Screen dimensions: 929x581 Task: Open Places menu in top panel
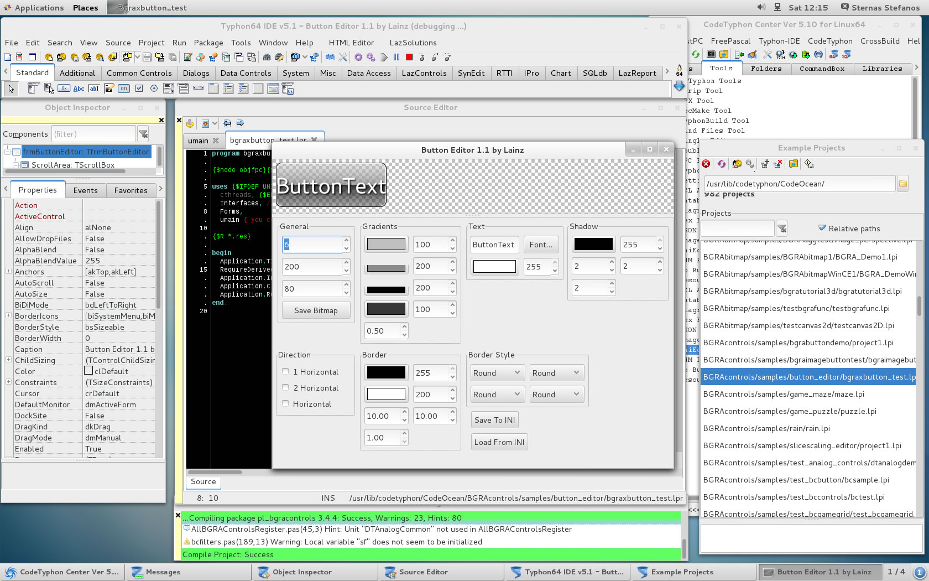85,8
